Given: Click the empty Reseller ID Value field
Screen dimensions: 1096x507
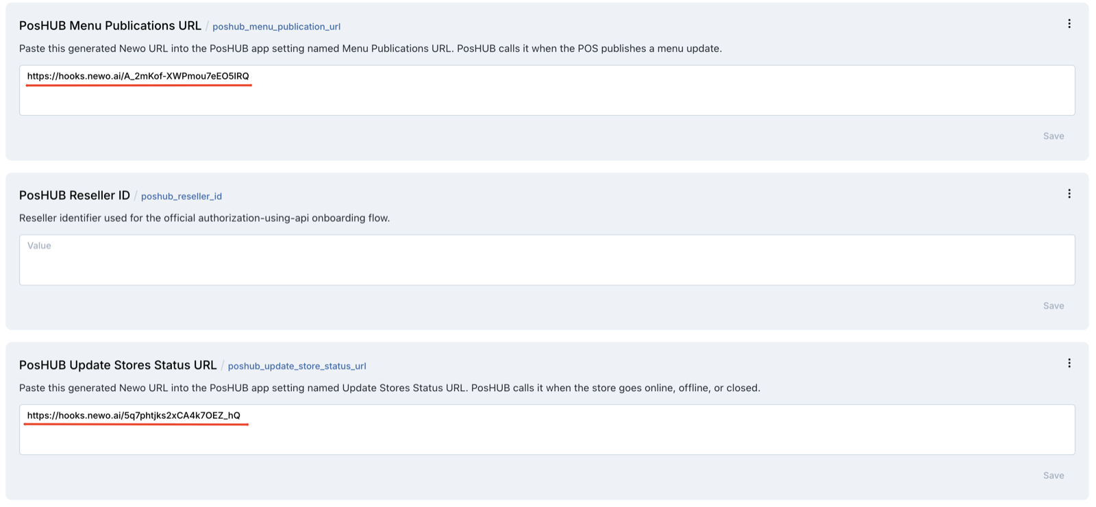Looking at the screenshot, I should coord(547,260).
